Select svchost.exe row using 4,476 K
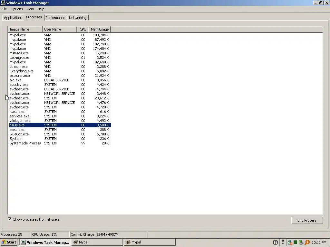Screen dimensions: 330x247 point(60,103)
